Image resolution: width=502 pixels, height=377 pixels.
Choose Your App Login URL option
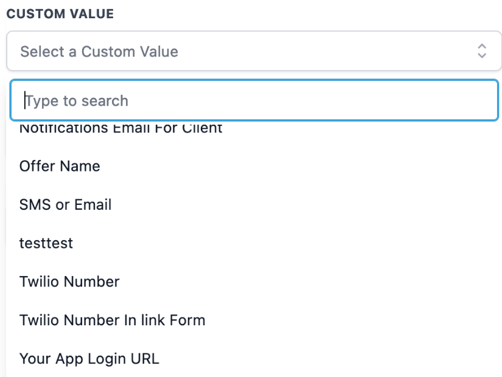[x=89, y=359]
